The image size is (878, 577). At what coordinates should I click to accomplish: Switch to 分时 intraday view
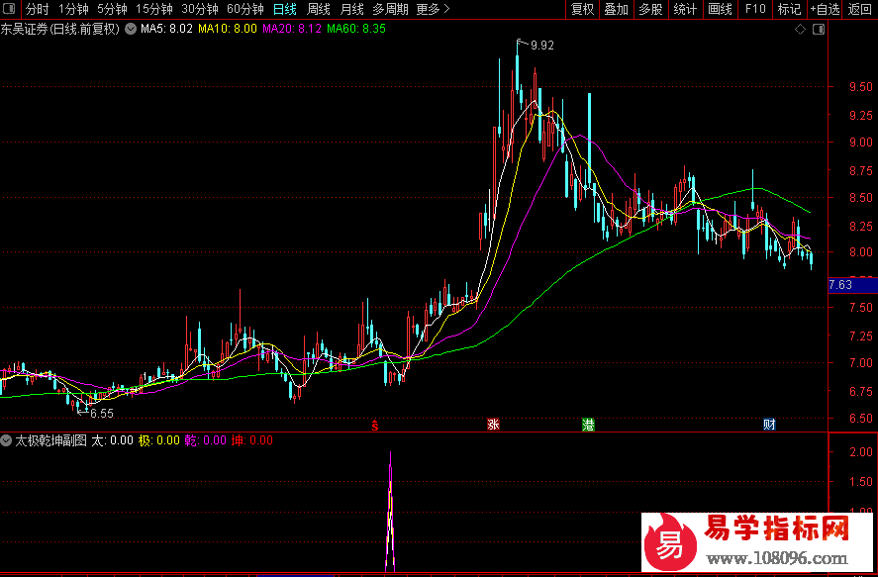pos(38,9)
